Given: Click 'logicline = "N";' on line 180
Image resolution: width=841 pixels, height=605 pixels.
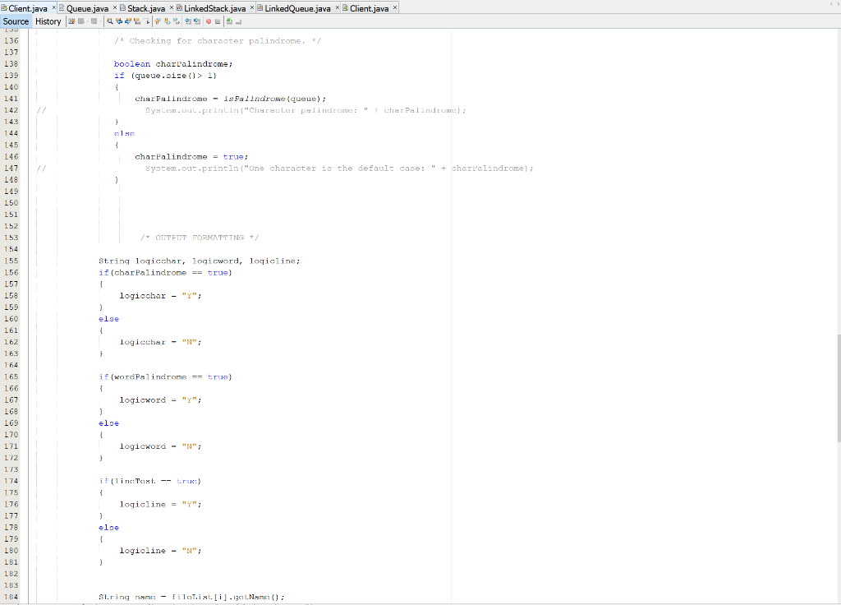Looking at the screenshot, I should tap(160, 551).
